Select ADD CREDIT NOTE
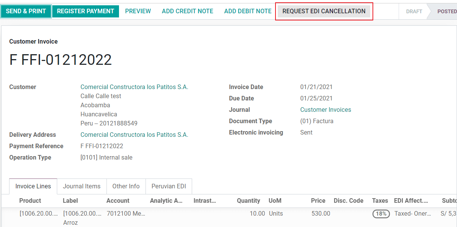 coord(187,11)
